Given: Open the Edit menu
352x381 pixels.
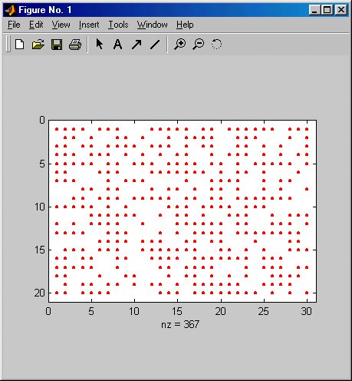Looking at the screenshot, I should (x=36, y=25).
